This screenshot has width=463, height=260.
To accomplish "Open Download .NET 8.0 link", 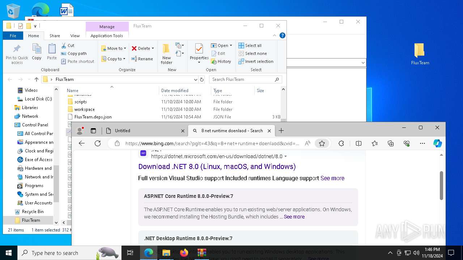I will tap(217, 166).
